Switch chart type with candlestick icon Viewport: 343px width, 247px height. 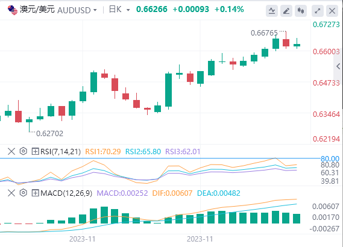click(x=301, y=11)
